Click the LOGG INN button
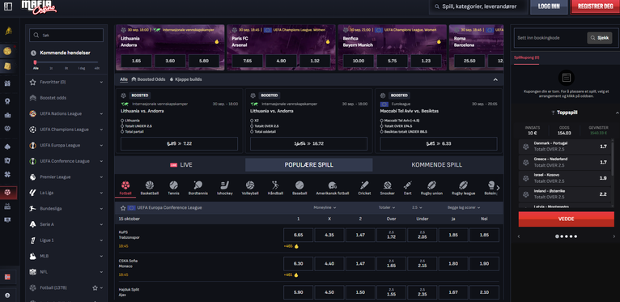 coord(549,6)
